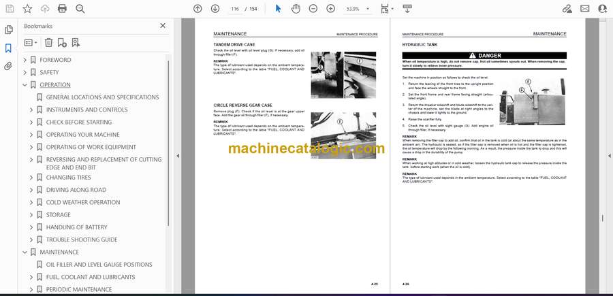Expand the TROUBLE SHOOTING GUIDE bookmark

(31, 240)
